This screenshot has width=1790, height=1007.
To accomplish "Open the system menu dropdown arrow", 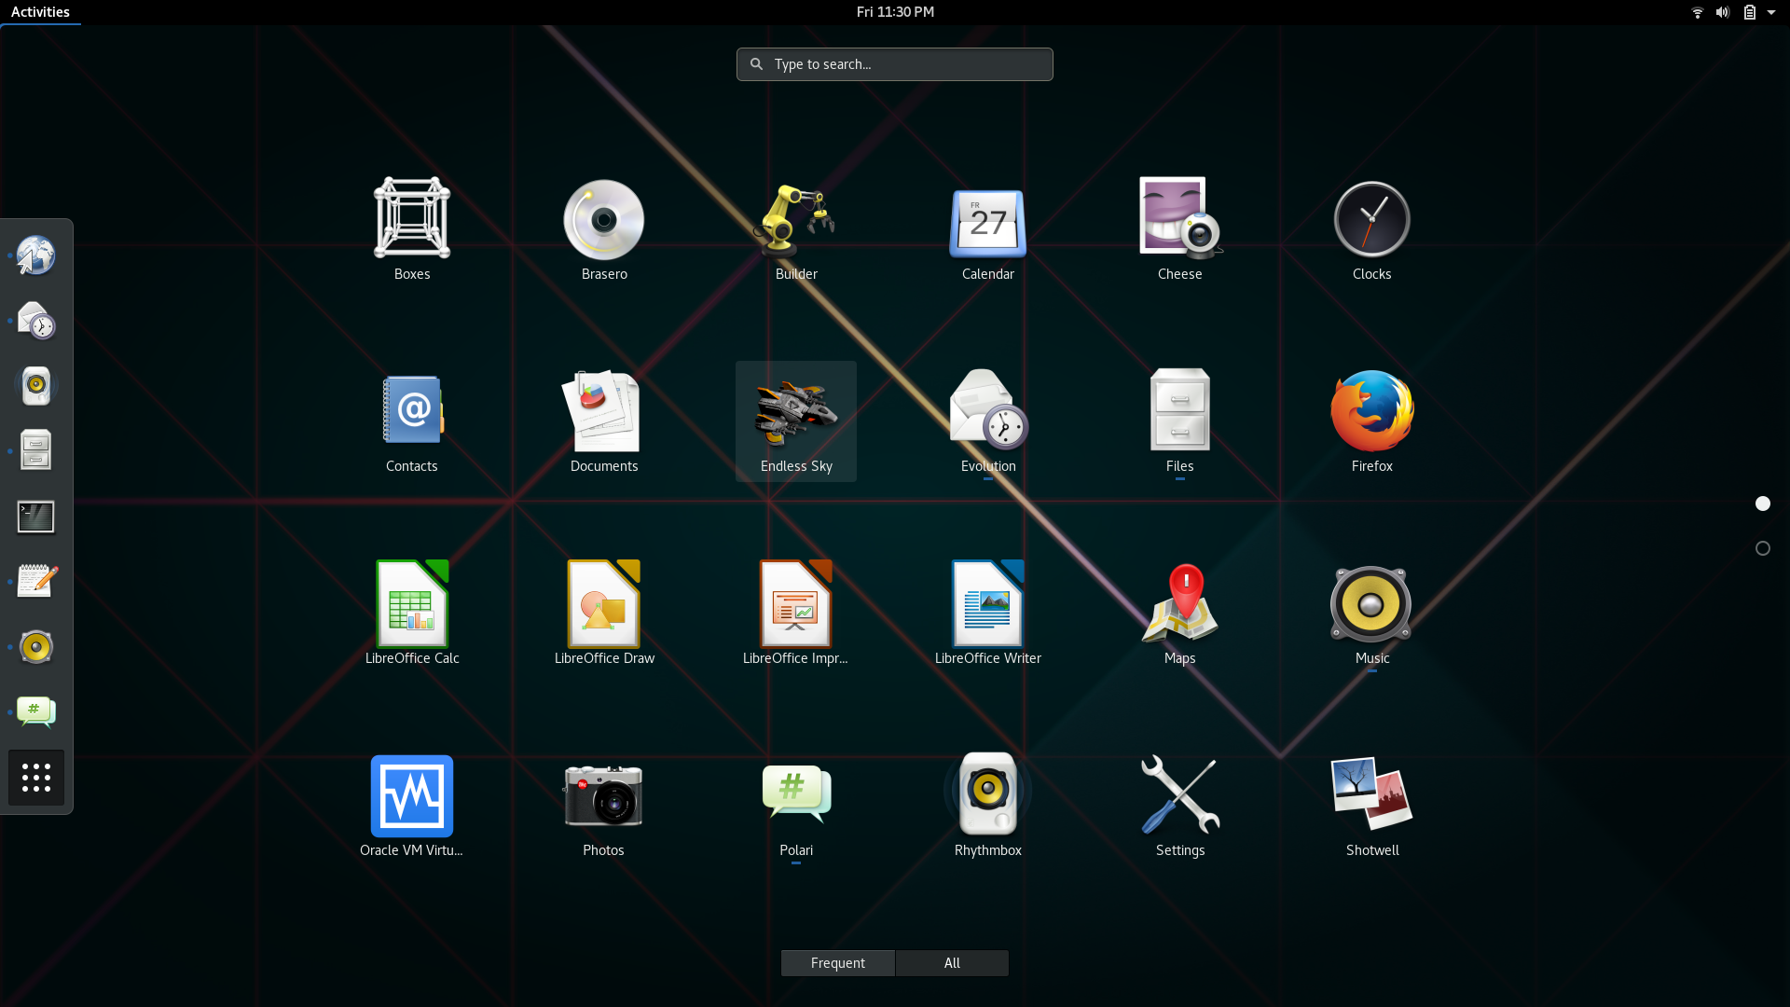I will pyautogui.click(x=1771, y=12).
